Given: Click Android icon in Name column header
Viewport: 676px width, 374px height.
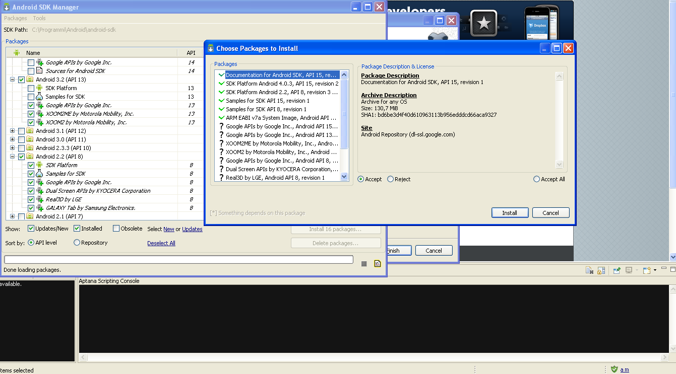Looking at the screenshot, I should 17,53.
